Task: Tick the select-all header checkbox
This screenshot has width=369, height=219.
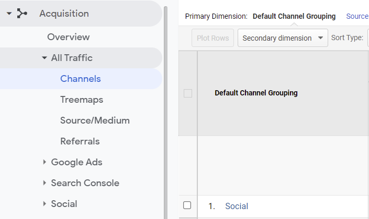Action: [188, 93]
